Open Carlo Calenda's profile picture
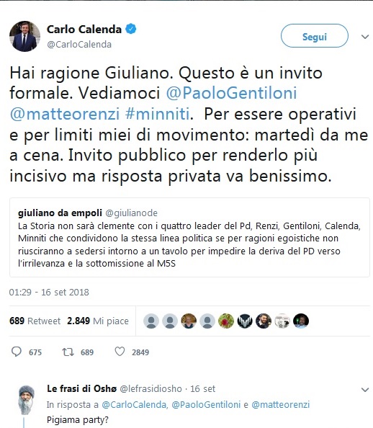 point(24,36)
